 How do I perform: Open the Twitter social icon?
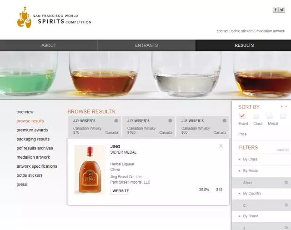click(282, 10)
